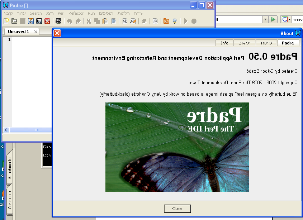Open the תוספים menu
This screenshot has width=303, height=220.
click(x=106, y=13)
